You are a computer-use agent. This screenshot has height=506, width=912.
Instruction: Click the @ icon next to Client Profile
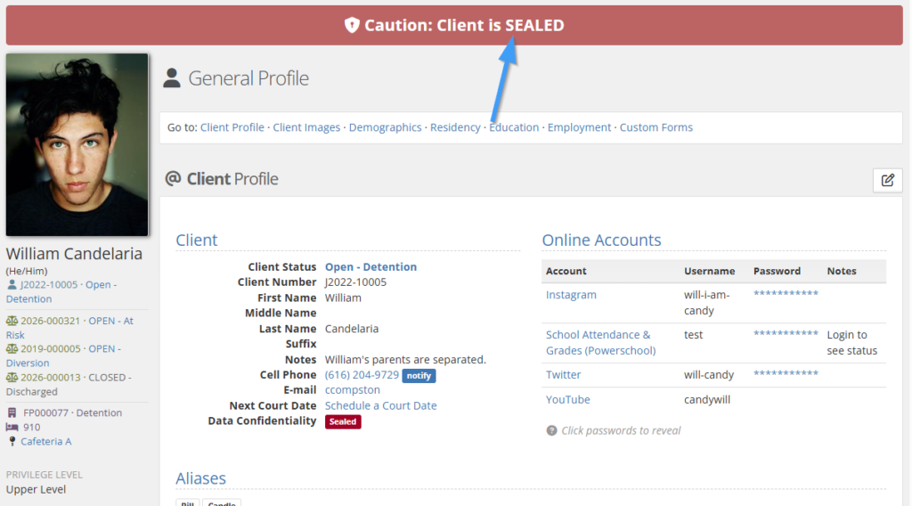point(173,178)
